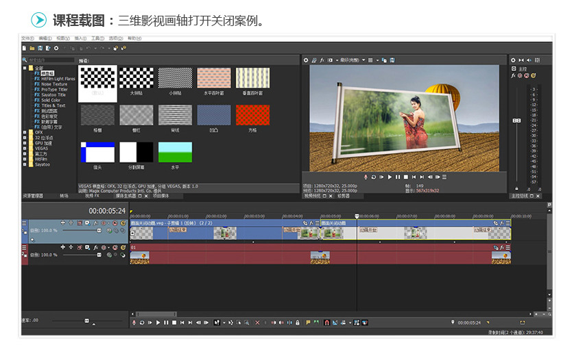Create a new project using toolbar icon
Viewport: 583px width, 356px height.
(x=24, y=48)
